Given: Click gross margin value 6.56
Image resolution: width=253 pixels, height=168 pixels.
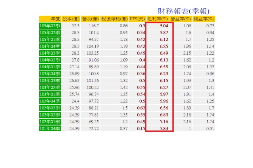Looking at the screenshot, I should click(x=164, y=108).
